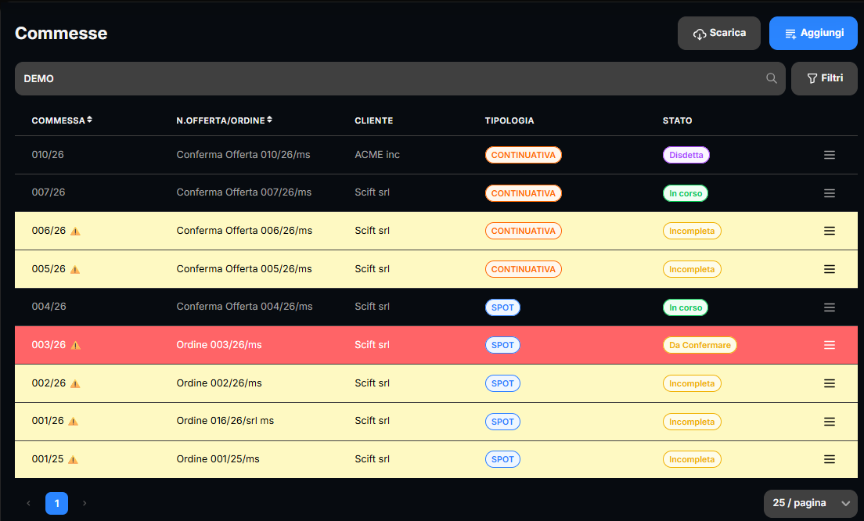Open the Filtri filter panel

click(824, 78)
